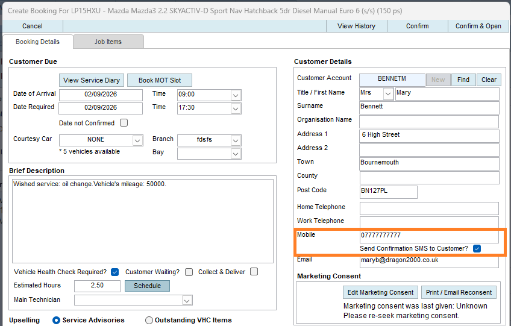The image size is (511, 326).
Task: Open the Courtesy Car dropdown
Action: [137, 140]
